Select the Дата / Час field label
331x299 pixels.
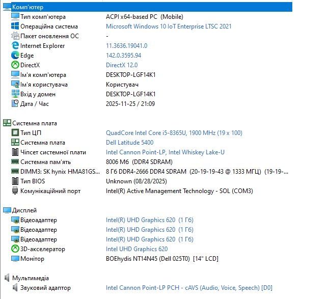(35, 104)
